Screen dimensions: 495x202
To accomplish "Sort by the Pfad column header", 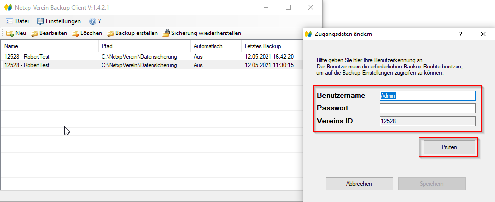I will click(x=145, y=46).
